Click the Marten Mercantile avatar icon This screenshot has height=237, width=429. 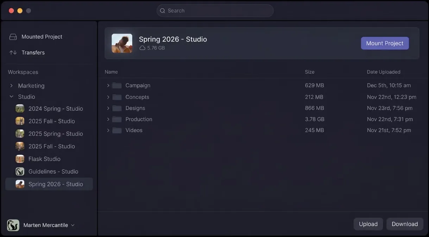13,225
